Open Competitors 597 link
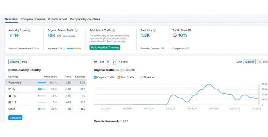Image resolution: width=268 pixels, height=137 pixels. [187, 49]
